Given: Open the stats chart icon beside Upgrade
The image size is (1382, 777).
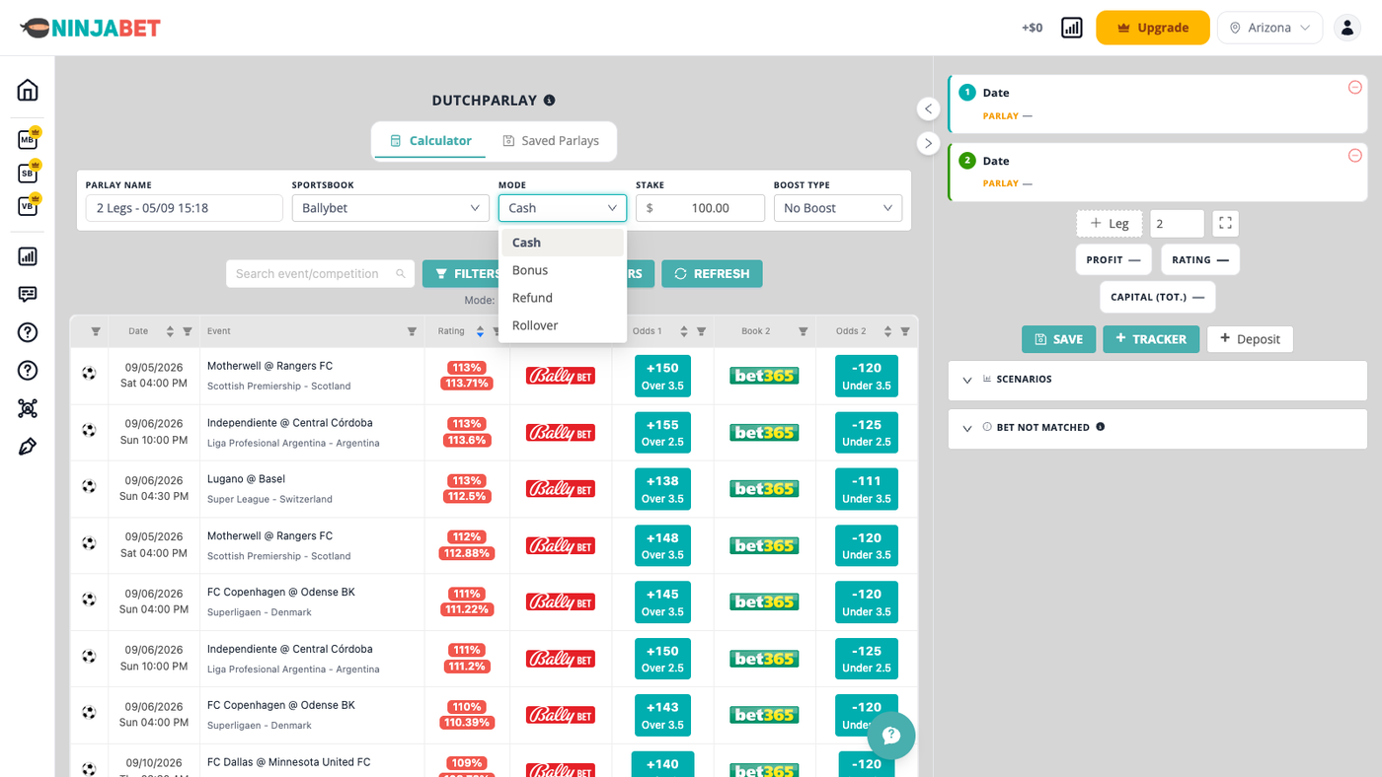Looking at the screenshot, I should (x=1072, y=28).
